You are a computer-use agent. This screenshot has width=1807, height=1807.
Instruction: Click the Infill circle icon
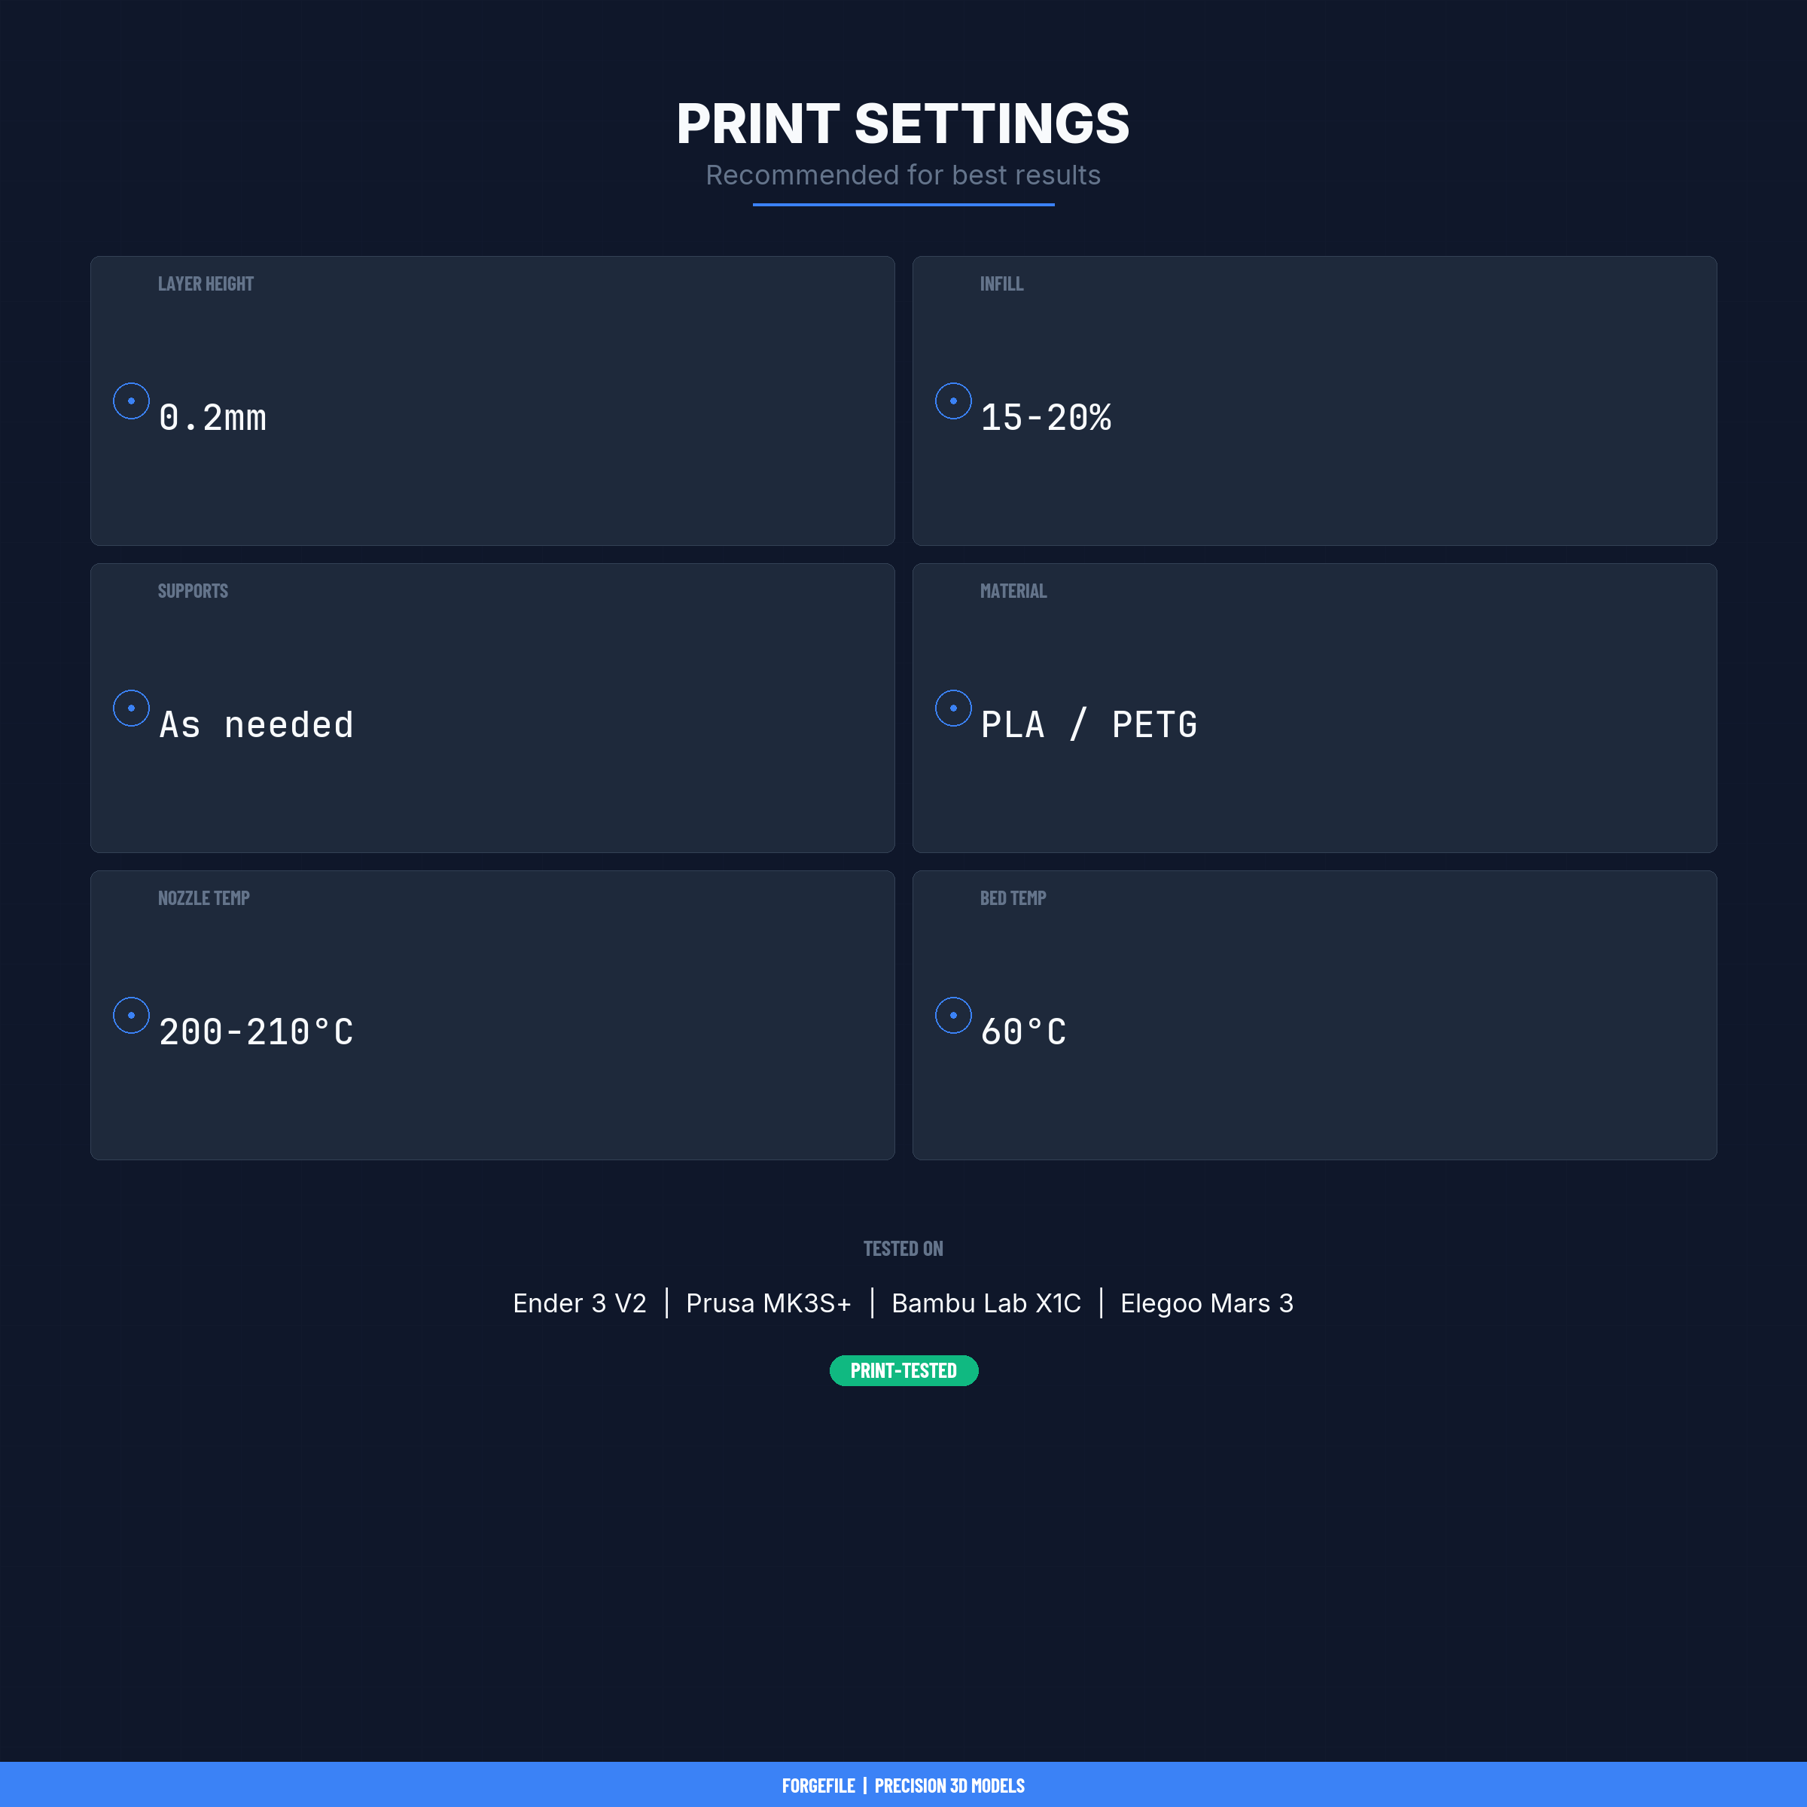tap(953, 401)
